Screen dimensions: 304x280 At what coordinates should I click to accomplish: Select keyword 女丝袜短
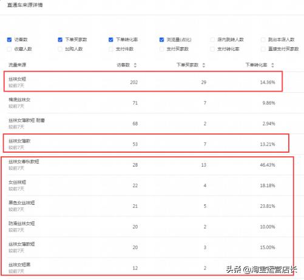pos(17,182)
